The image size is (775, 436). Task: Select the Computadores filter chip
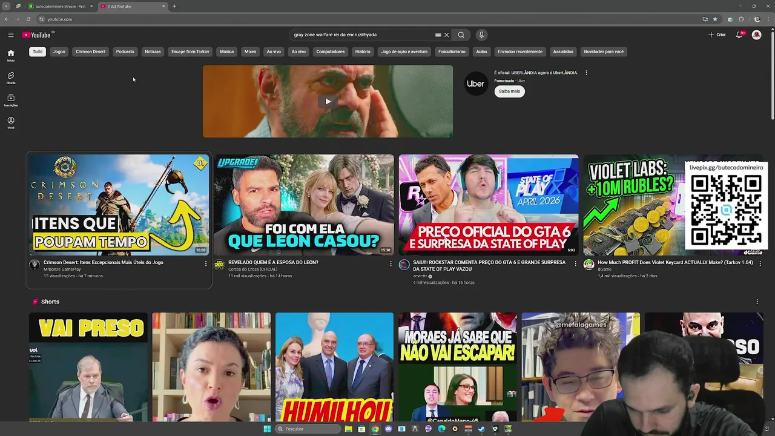click(330, 51)
